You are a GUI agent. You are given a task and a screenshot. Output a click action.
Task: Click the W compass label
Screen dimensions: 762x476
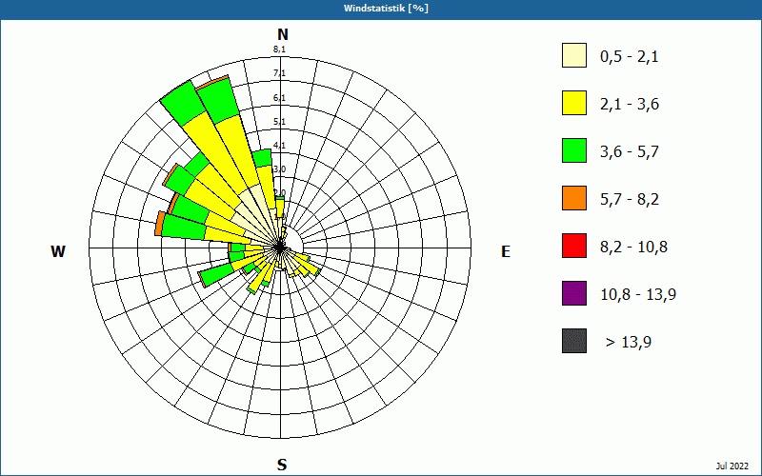(58, 251)
